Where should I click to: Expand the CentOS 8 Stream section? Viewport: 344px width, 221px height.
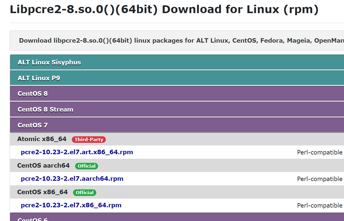point(177,109)
